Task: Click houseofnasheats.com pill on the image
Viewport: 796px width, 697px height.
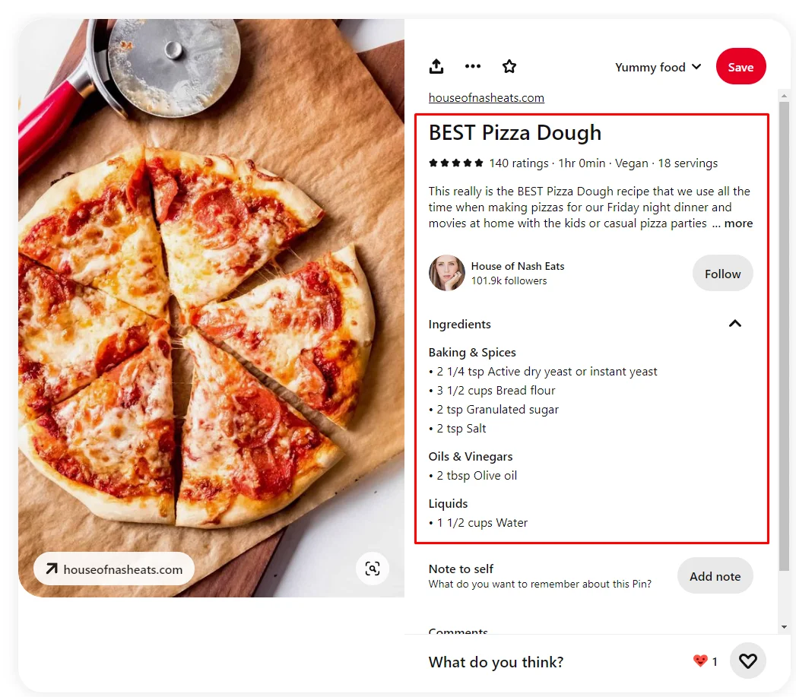Action: click(x=113, y=568)
